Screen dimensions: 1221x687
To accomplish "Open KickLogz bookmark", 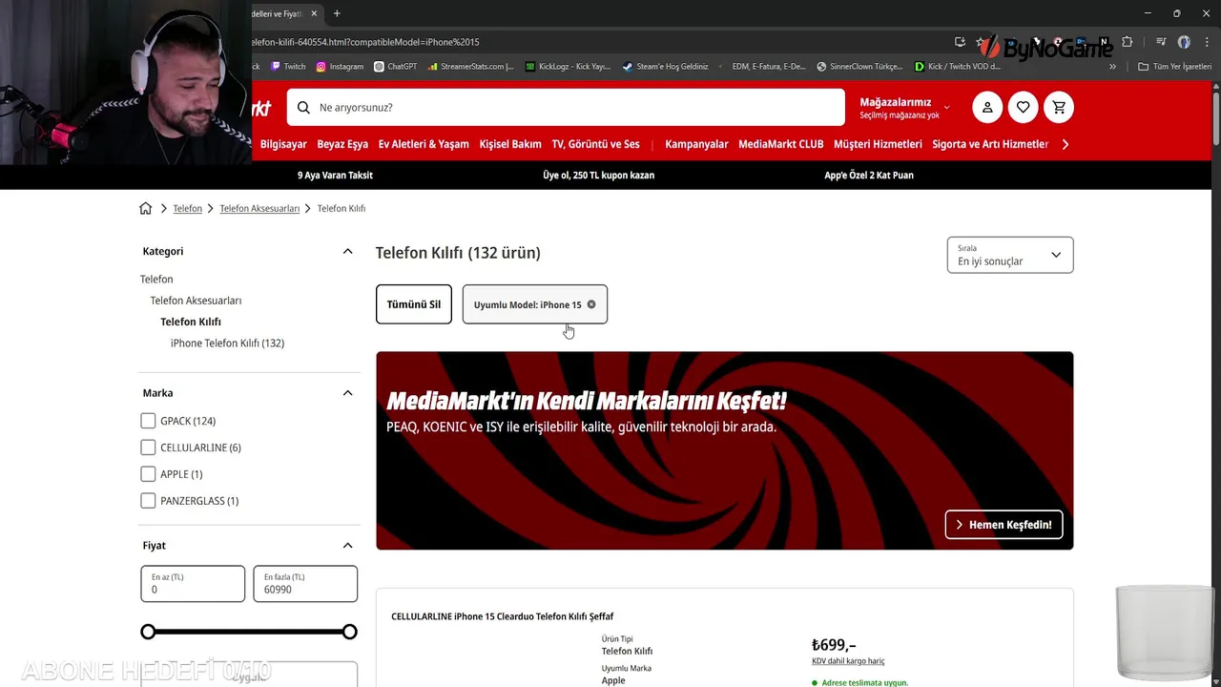I will point(568,67).
